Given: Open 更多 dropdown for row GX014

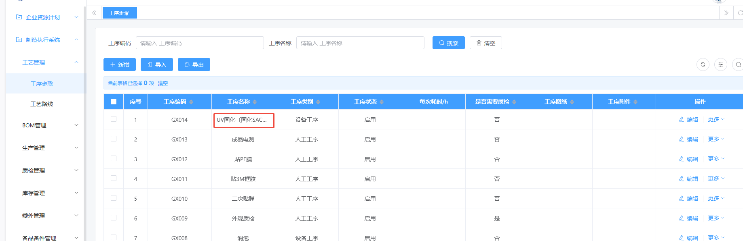Looking at the screenshot, I should coord(716,119).
